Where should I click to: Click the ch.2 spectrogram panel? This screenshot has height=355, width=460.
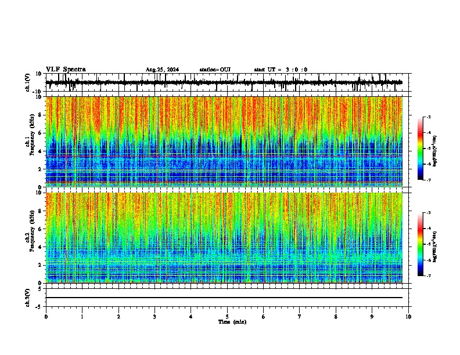224,238
